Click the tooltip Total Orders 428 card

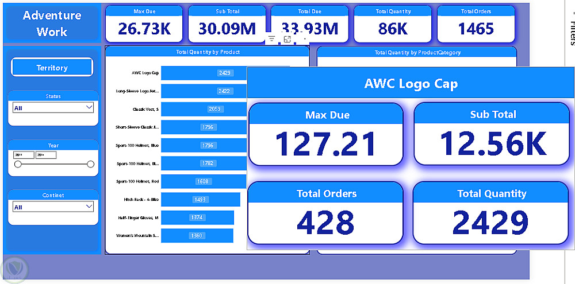[325, 213]
